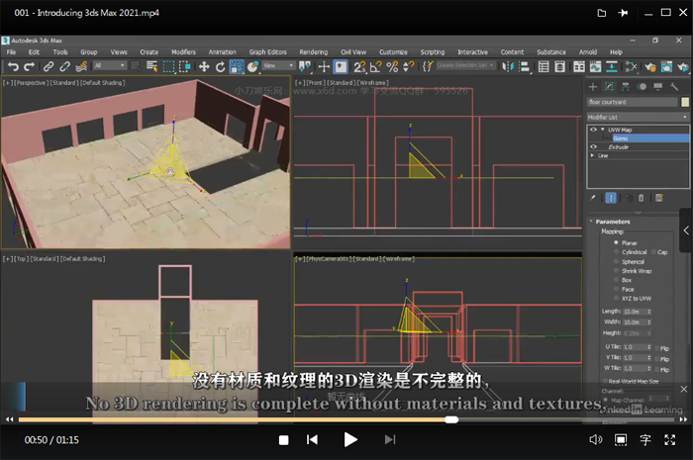Open the Modifiers menu

point(183,51)
